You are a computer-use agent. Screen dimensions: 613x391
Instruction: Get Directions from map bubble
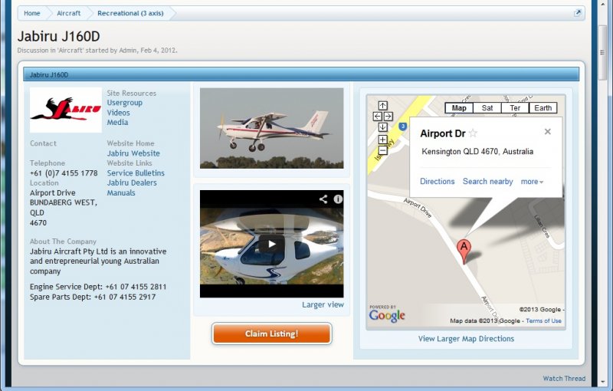tap(437, 182)
